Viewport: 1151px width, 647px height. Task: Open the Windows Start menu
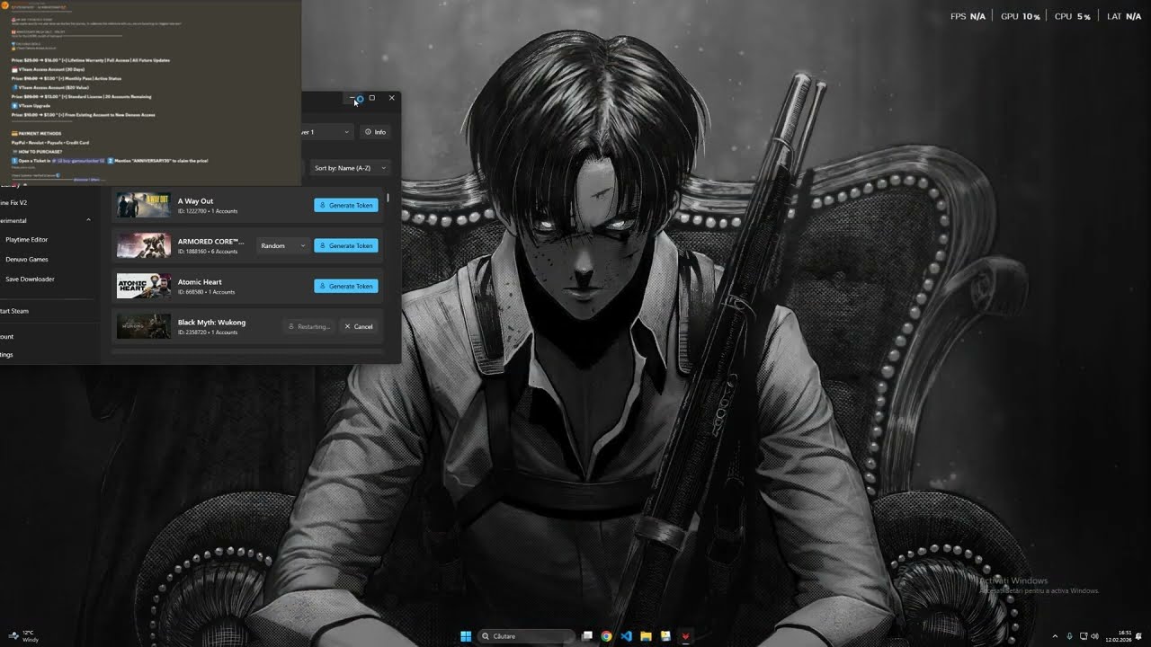click(466, 636)
